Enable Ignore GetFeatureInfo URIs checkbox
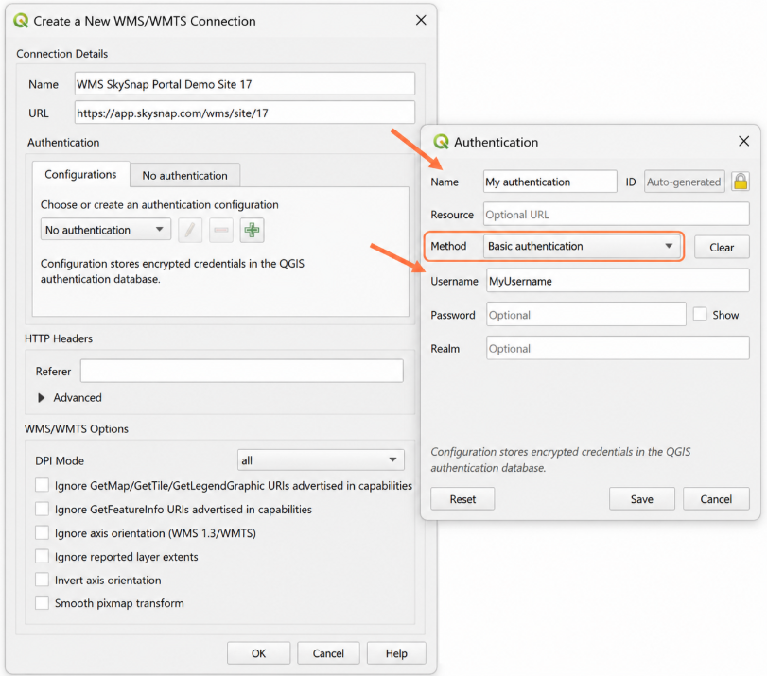The image size is (767, 676). [x=42, y=509]
